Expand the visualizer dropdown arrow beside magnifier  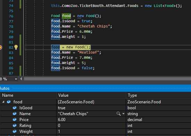123,114
